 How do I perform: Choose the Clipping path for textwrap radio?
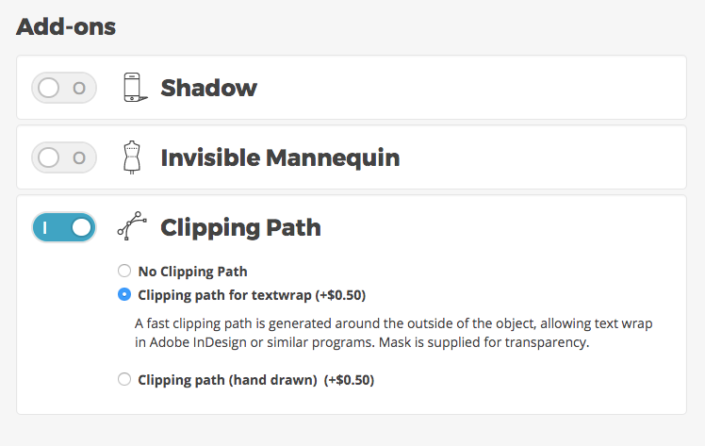[124, 294]
